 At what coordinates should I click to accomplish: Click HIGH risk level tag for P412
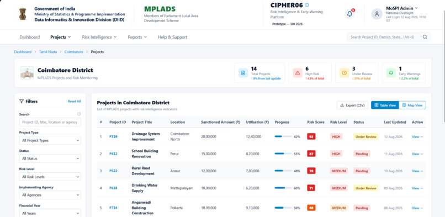[x=336, y=154]
